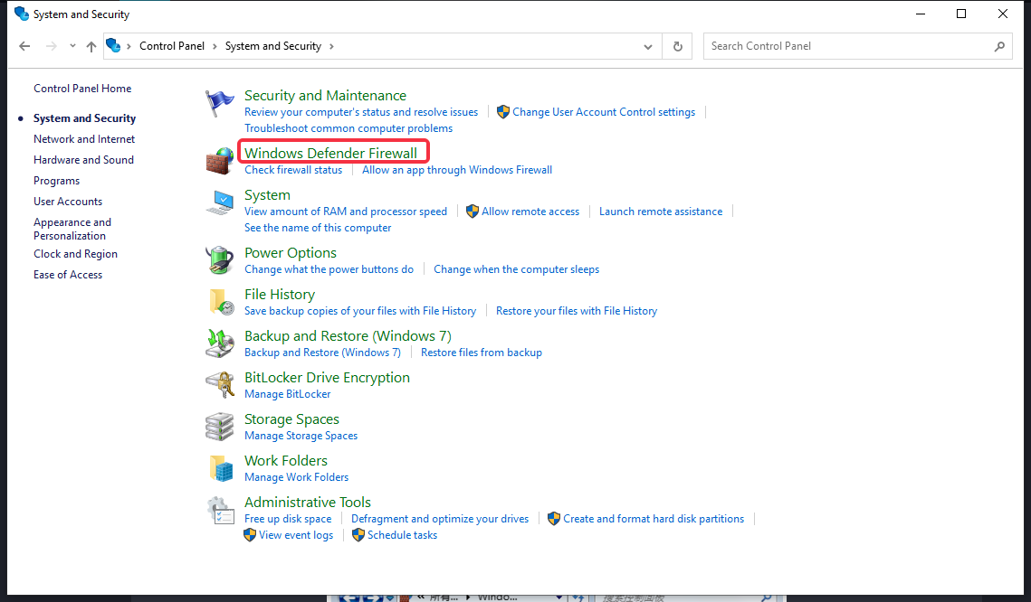Click Free up disk space link
1031x602 pixels.
click(x=288, y=519)
